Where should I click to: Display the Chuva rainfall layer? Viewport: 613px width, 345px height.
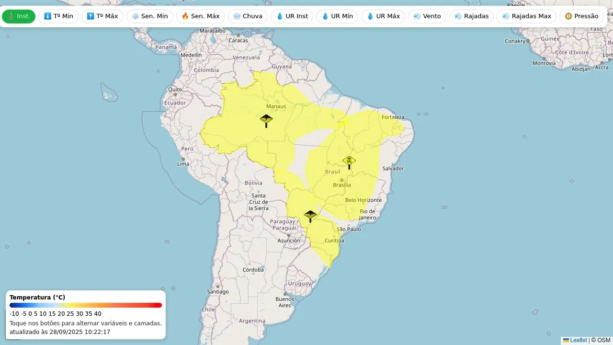point(248,16)
